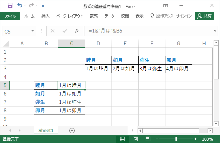The height and width of the screenshot is (143, 220).
Task: Expand the Name Box dropdown arrow
Action: click(x=33, y=31)
